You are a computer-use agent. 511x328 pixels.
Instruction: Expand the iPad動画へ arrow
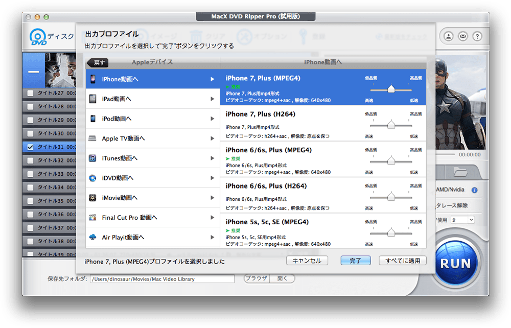pos(212,99)
